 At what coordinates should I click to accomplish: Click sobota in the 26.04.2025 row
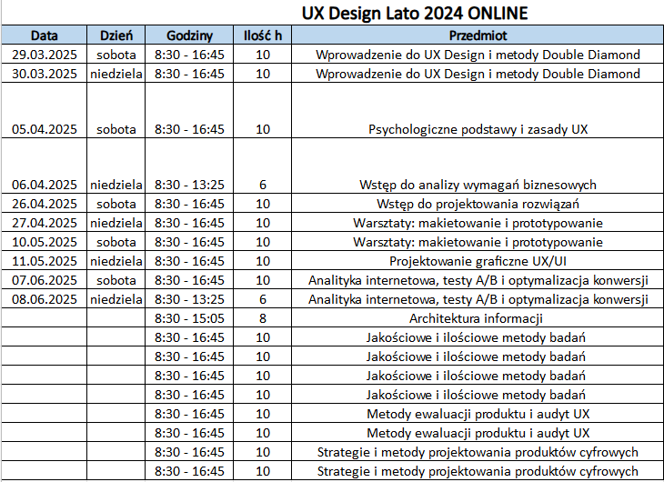click(x=116, y=204)
